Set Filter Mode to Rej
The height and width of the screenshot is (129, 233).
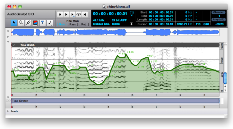(83, 24)
